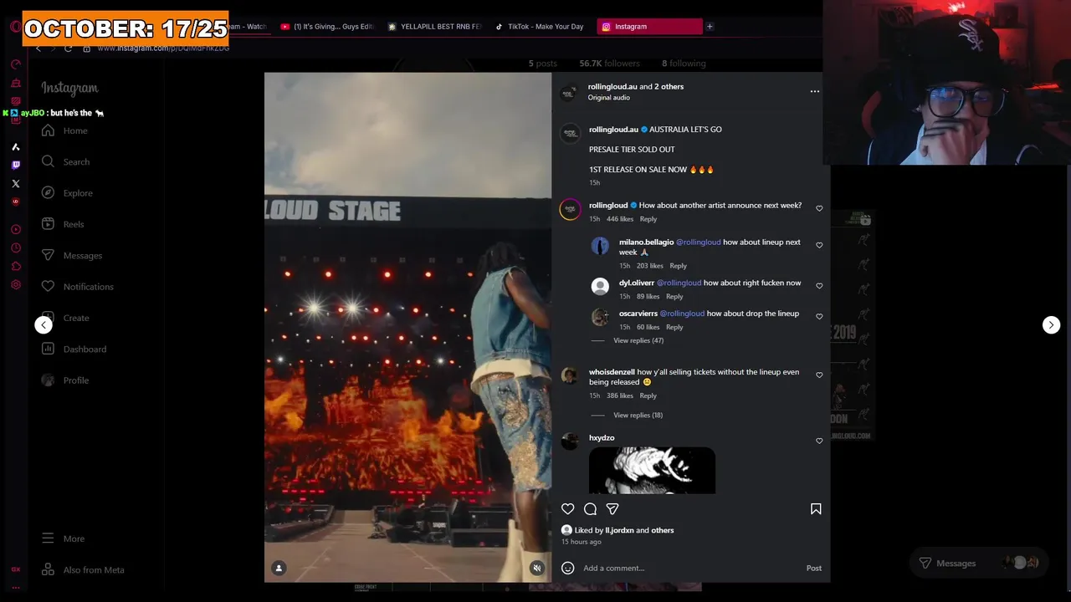Viewport: 1071px width, 602px height.
Task: Open the comment bubble icon
Action: point(590,509)
